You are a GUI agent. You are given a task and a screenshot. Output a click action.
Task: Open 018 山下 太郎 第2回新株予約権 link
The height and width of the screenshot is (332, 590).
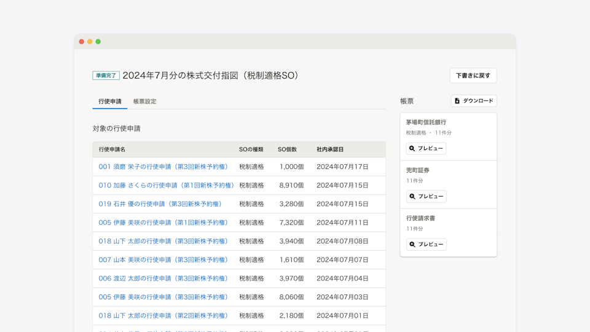(163, 316)
